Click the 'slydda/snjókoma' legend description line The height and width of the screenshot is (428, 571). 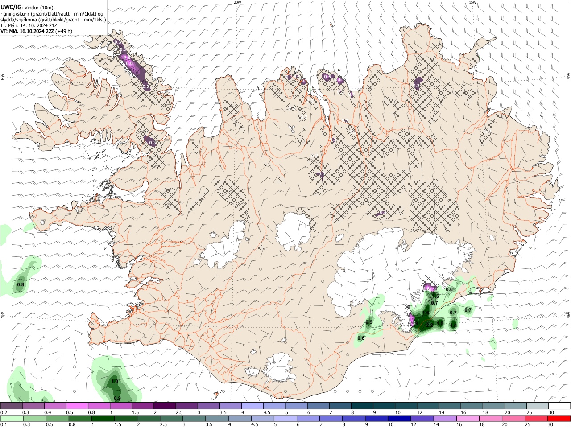click(53, 20)
